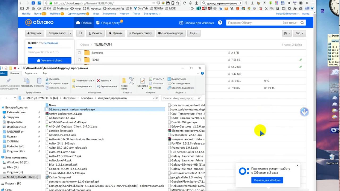Check the box for the Samsung folder

click(79, 53)
